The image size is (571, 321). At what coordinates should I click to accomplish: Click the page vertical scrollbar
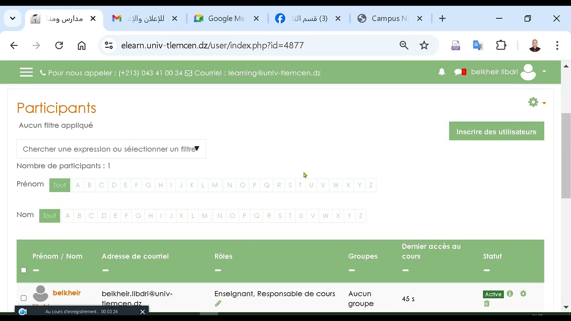click(566, 156)
